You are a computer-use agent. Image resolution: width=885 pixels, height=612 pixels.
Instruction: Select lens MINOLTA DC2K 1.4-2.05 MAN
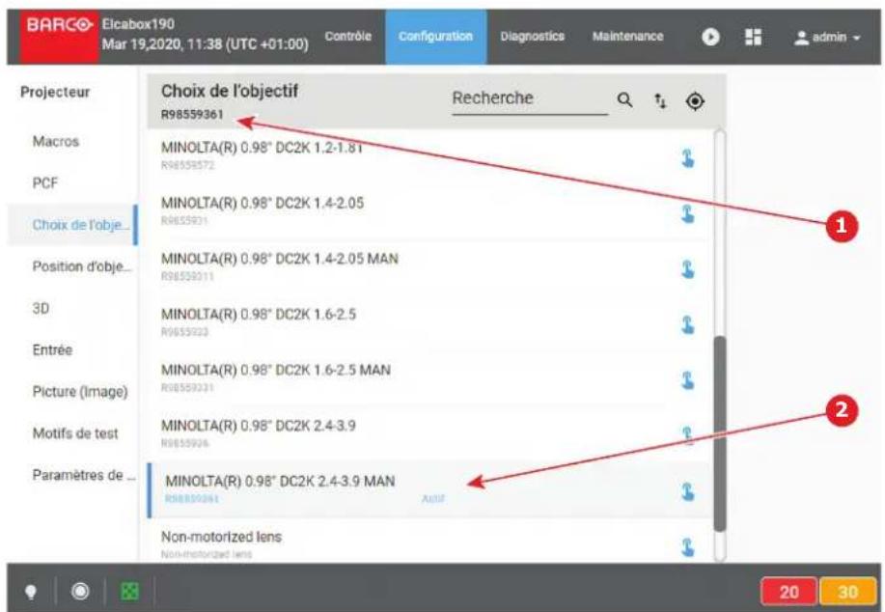[x=429, y=267]
